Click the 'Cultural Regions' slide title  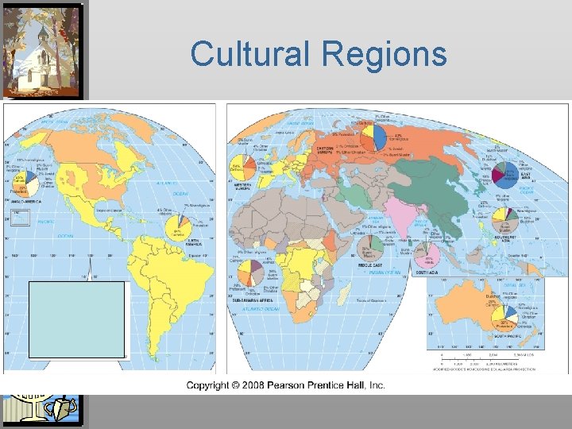click(319, 55)
